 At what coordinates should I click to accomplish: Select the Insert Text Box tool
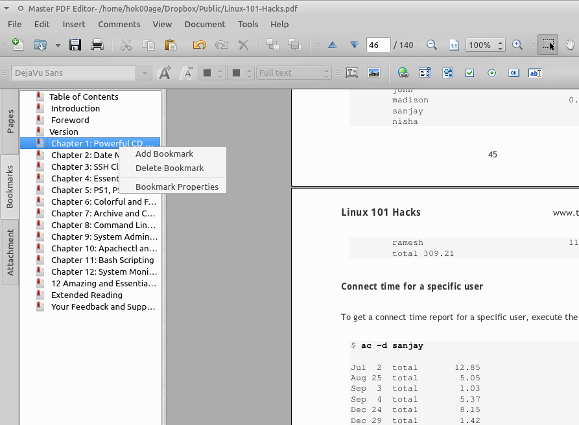(x=351, y=73)
